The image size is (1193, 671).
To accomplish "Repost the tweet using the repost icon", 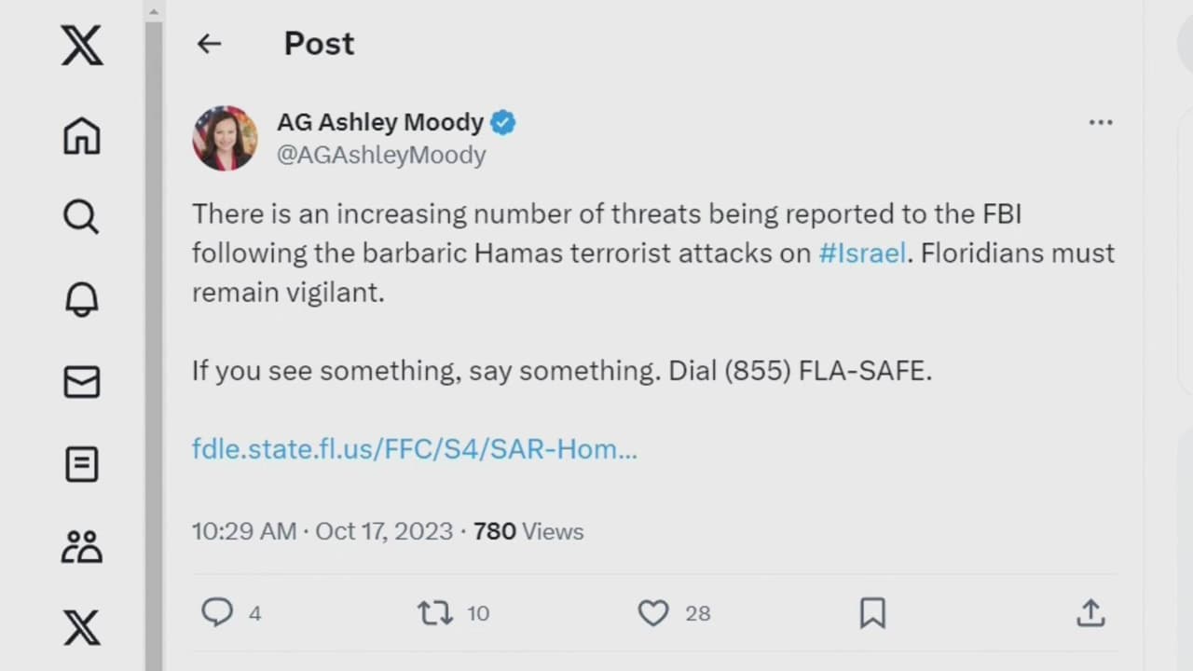I will pos(435,613).
